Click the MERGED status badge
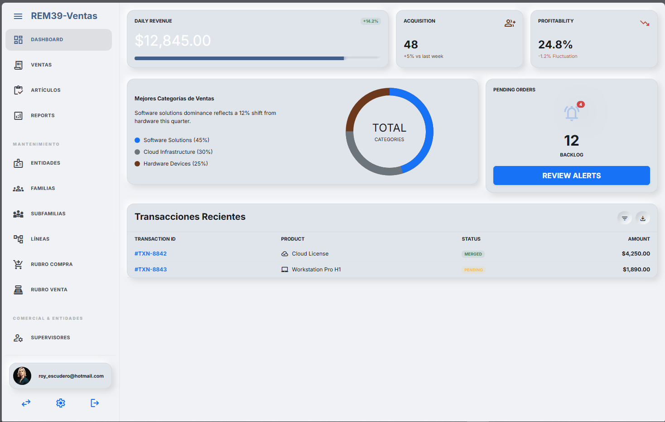 (x=473, y=254)
